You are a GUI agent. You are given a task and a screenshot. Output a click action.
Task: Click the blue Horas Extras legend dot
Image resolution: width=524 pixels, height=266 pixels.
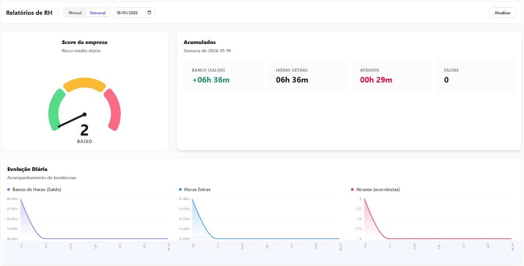(180, 189)
